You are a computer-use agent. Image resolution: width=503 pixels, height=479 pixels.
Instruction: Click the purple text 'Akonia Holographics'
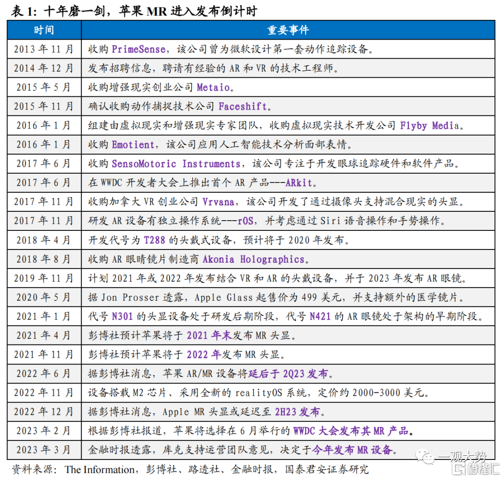pyautogui.click(x=253, y=259)
